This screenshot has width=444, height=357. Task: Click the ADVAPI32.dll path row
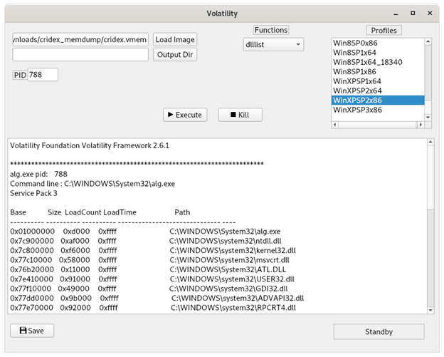click(x=238, y=298)
